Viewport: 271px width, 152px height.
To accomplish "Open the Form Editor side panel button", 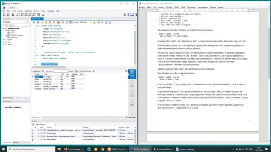I will click(x=132, y=84).
